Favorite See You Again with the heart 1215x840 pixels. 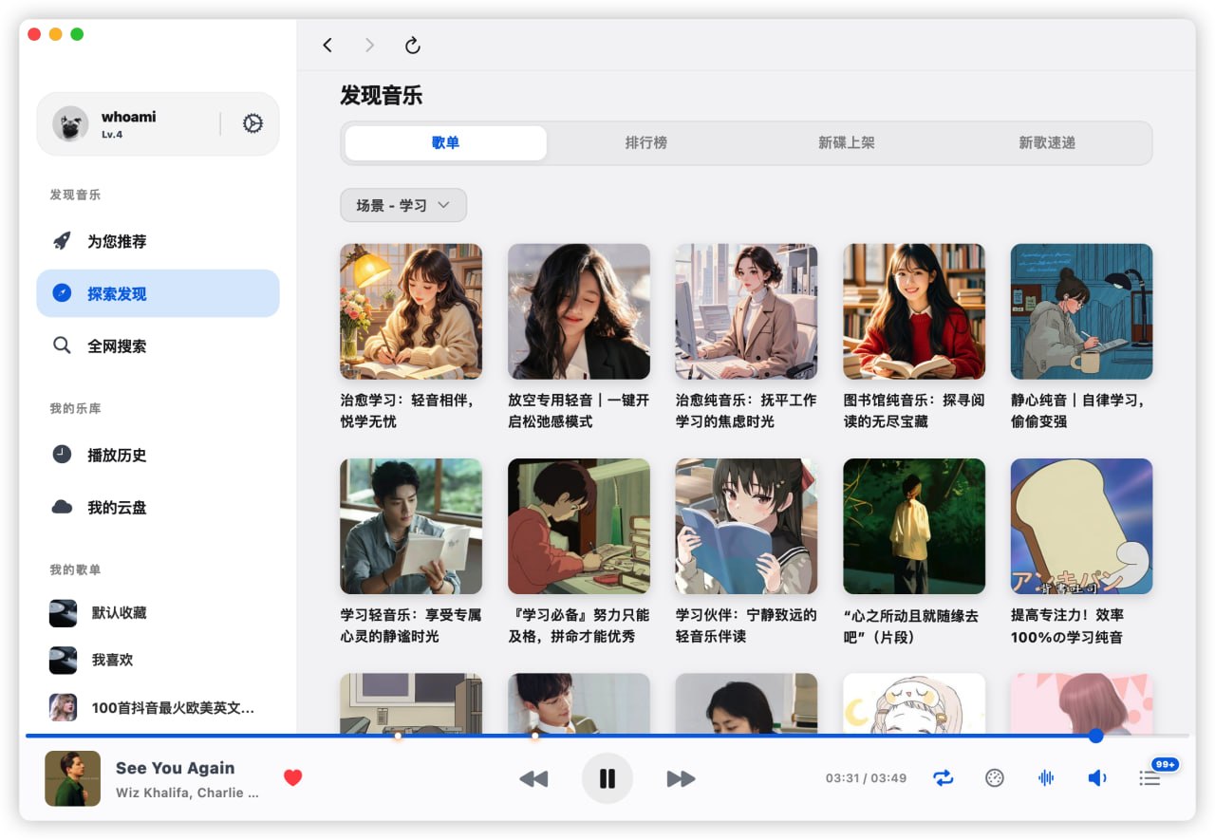pos(292,777)
